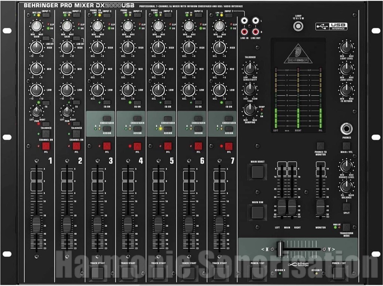Click the USB Interface logo

[x=331, y=27]
